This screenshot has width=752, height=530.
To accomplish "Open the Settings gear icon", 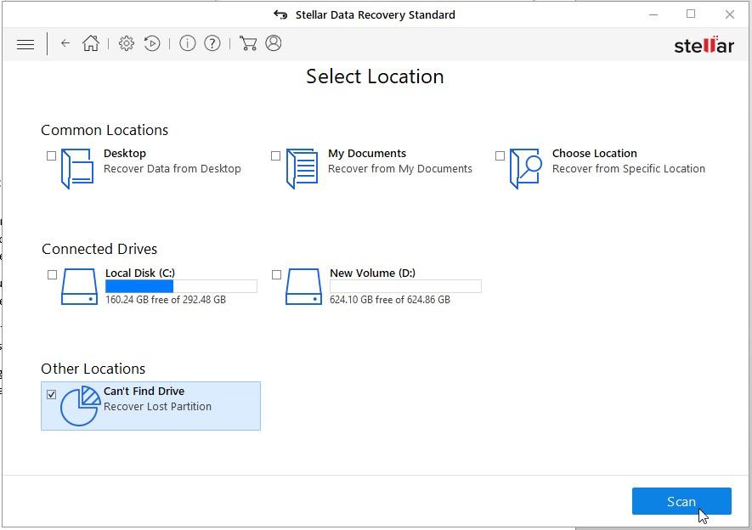I will (126, 43).
